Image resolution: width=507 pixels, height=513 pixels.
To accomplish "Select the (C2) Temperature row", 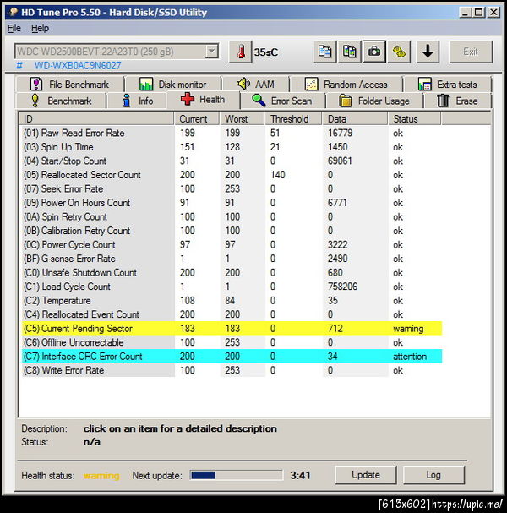I will pos(232,300).
